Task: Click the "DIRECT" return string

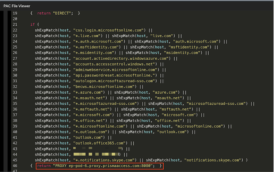Action: click(x=62, y=13)
